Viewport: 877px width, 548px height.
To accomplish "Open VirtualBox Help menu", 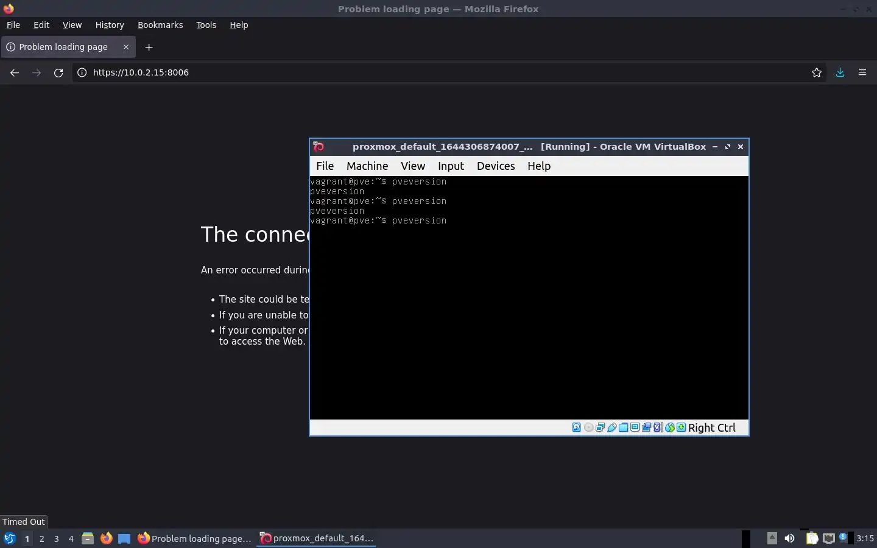I will click(x=539, y=166).
